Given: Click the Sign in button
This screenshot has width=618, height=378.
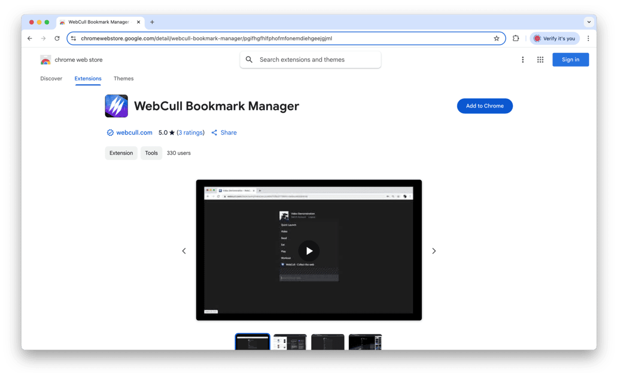Looking at the screenshot, I should 570,60.
